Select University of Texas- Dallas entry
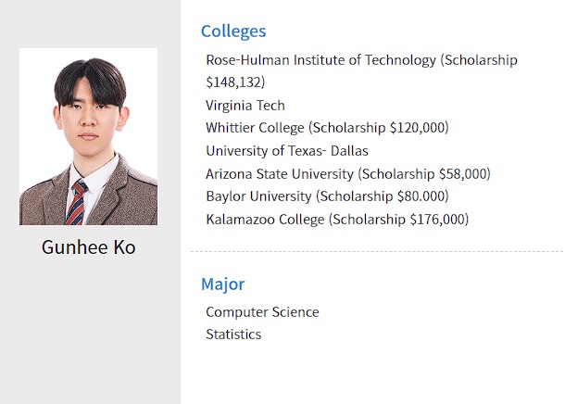The height and width of the screenshot is (404, 565). click(287, 151)
